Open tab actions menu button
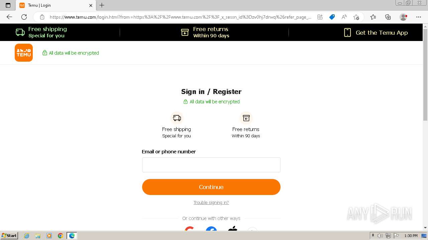428x240 pixels. pos(8,5)
